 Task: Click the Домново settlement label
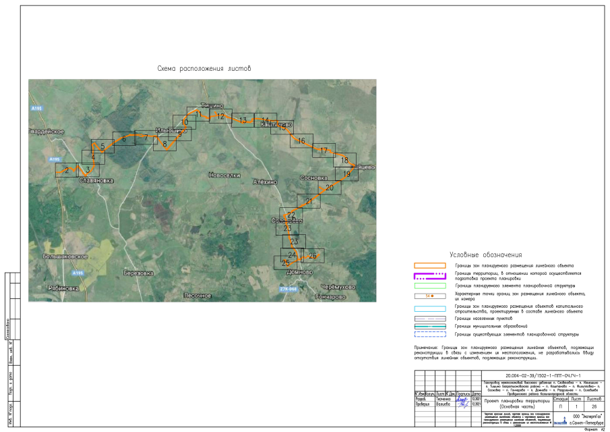(x=299, y=272)
